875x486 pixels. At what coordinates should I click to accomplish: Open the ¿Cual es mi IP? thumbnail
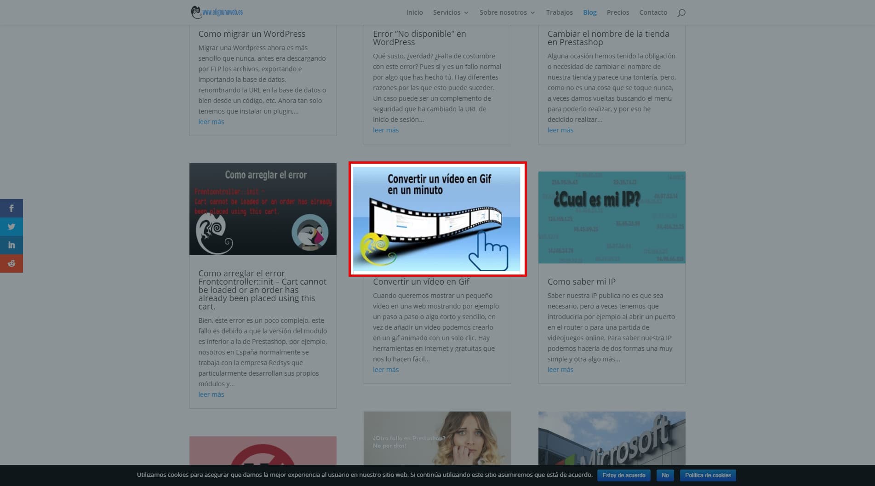612,217
